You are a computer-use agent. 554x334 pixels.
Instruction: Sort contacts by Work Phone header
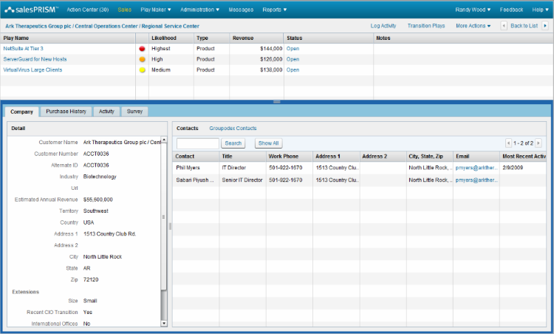(289, 156)
